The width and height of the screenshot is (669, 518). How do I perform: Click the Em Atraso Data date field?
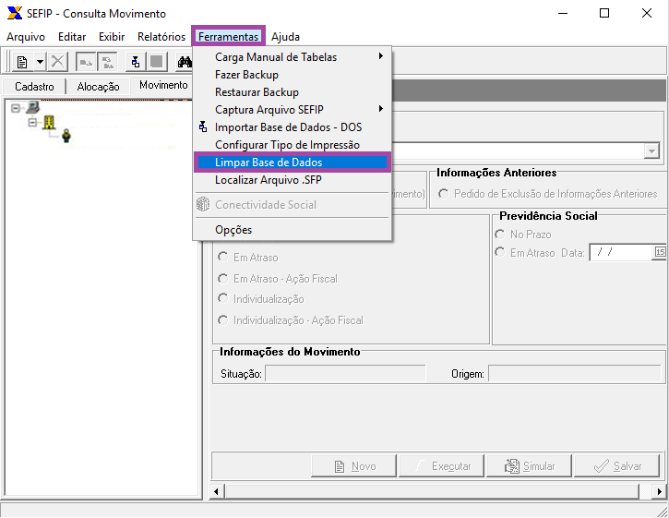622,252
